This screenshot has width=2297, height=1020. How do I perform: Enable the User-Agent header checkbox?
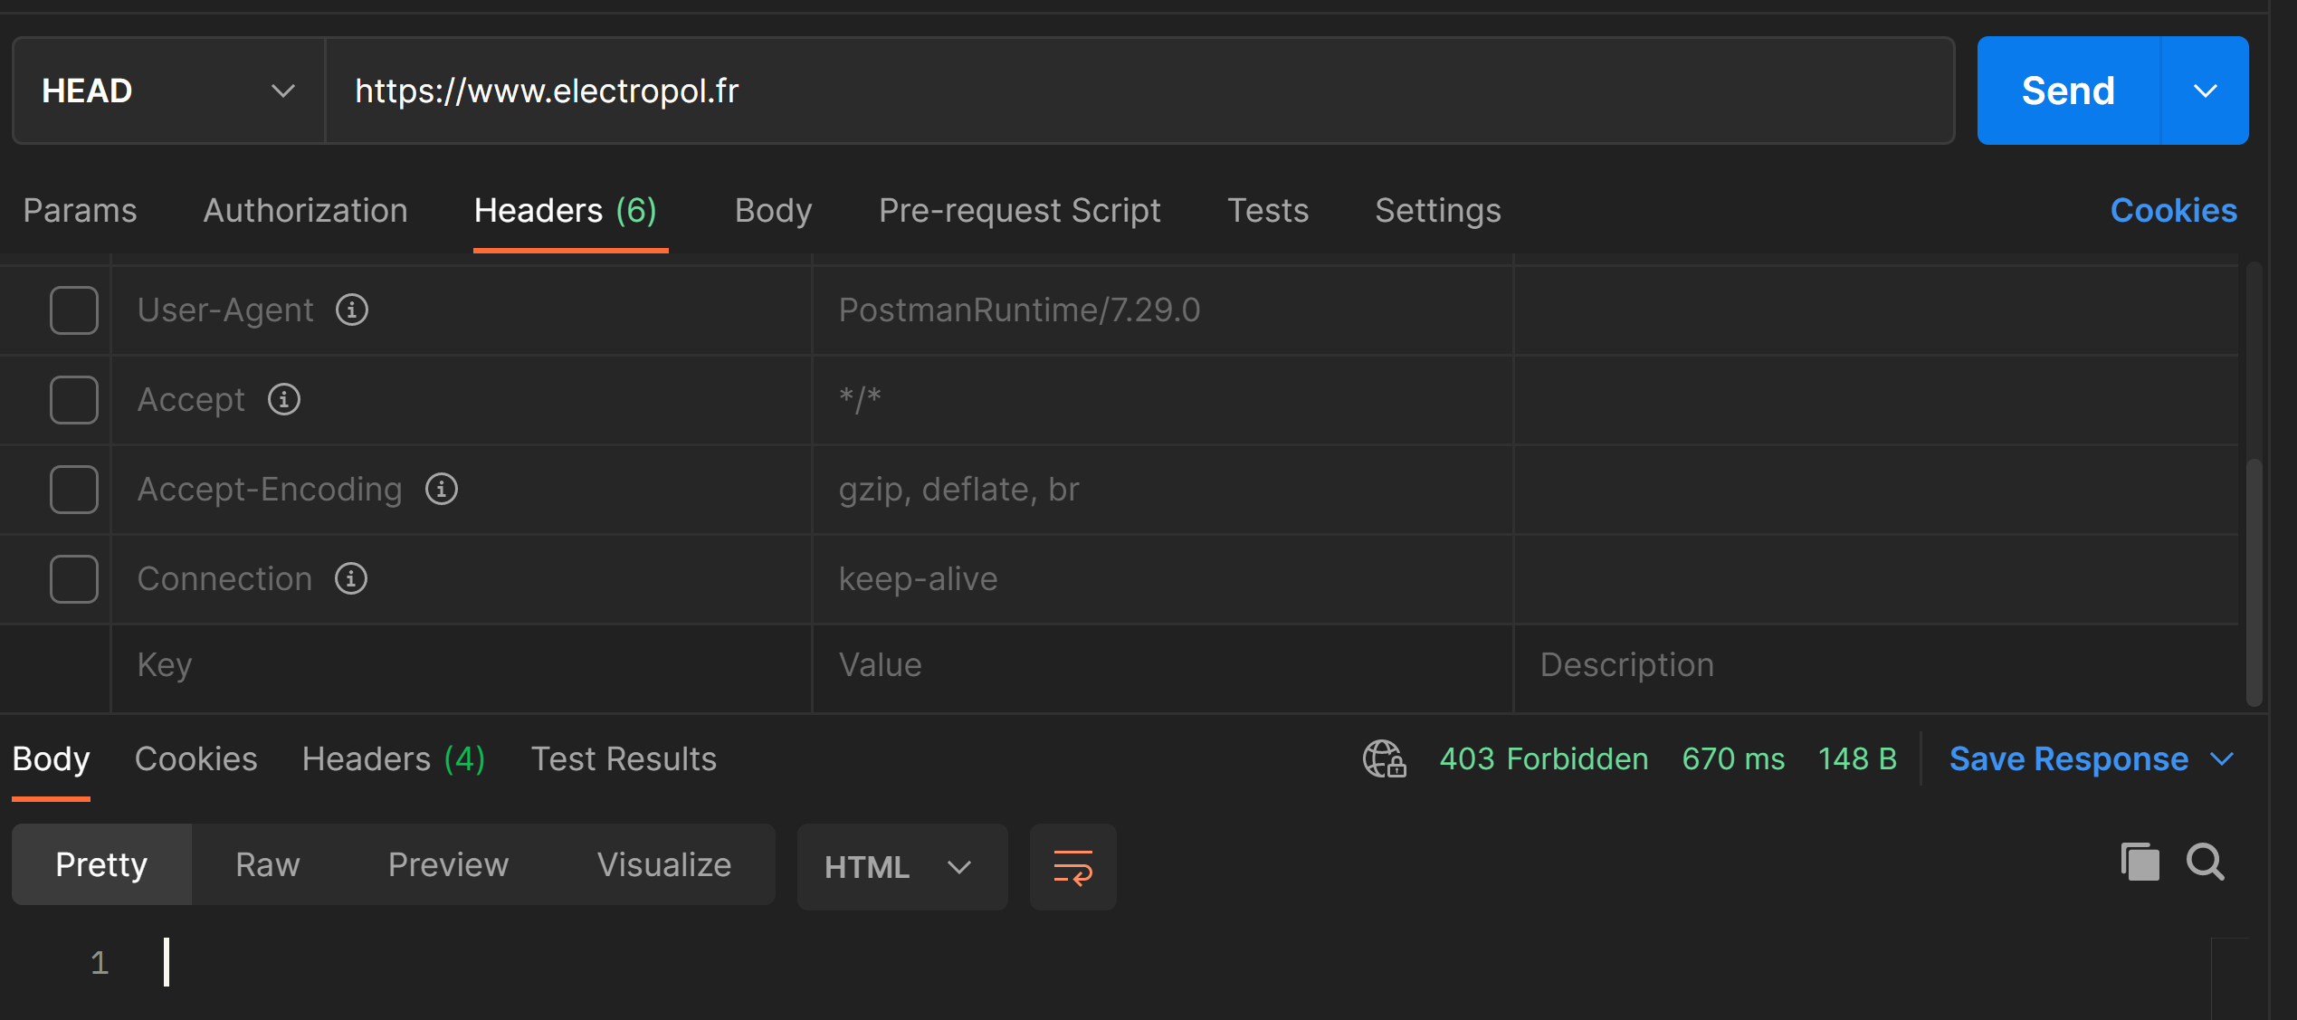[x=73, y=310]
